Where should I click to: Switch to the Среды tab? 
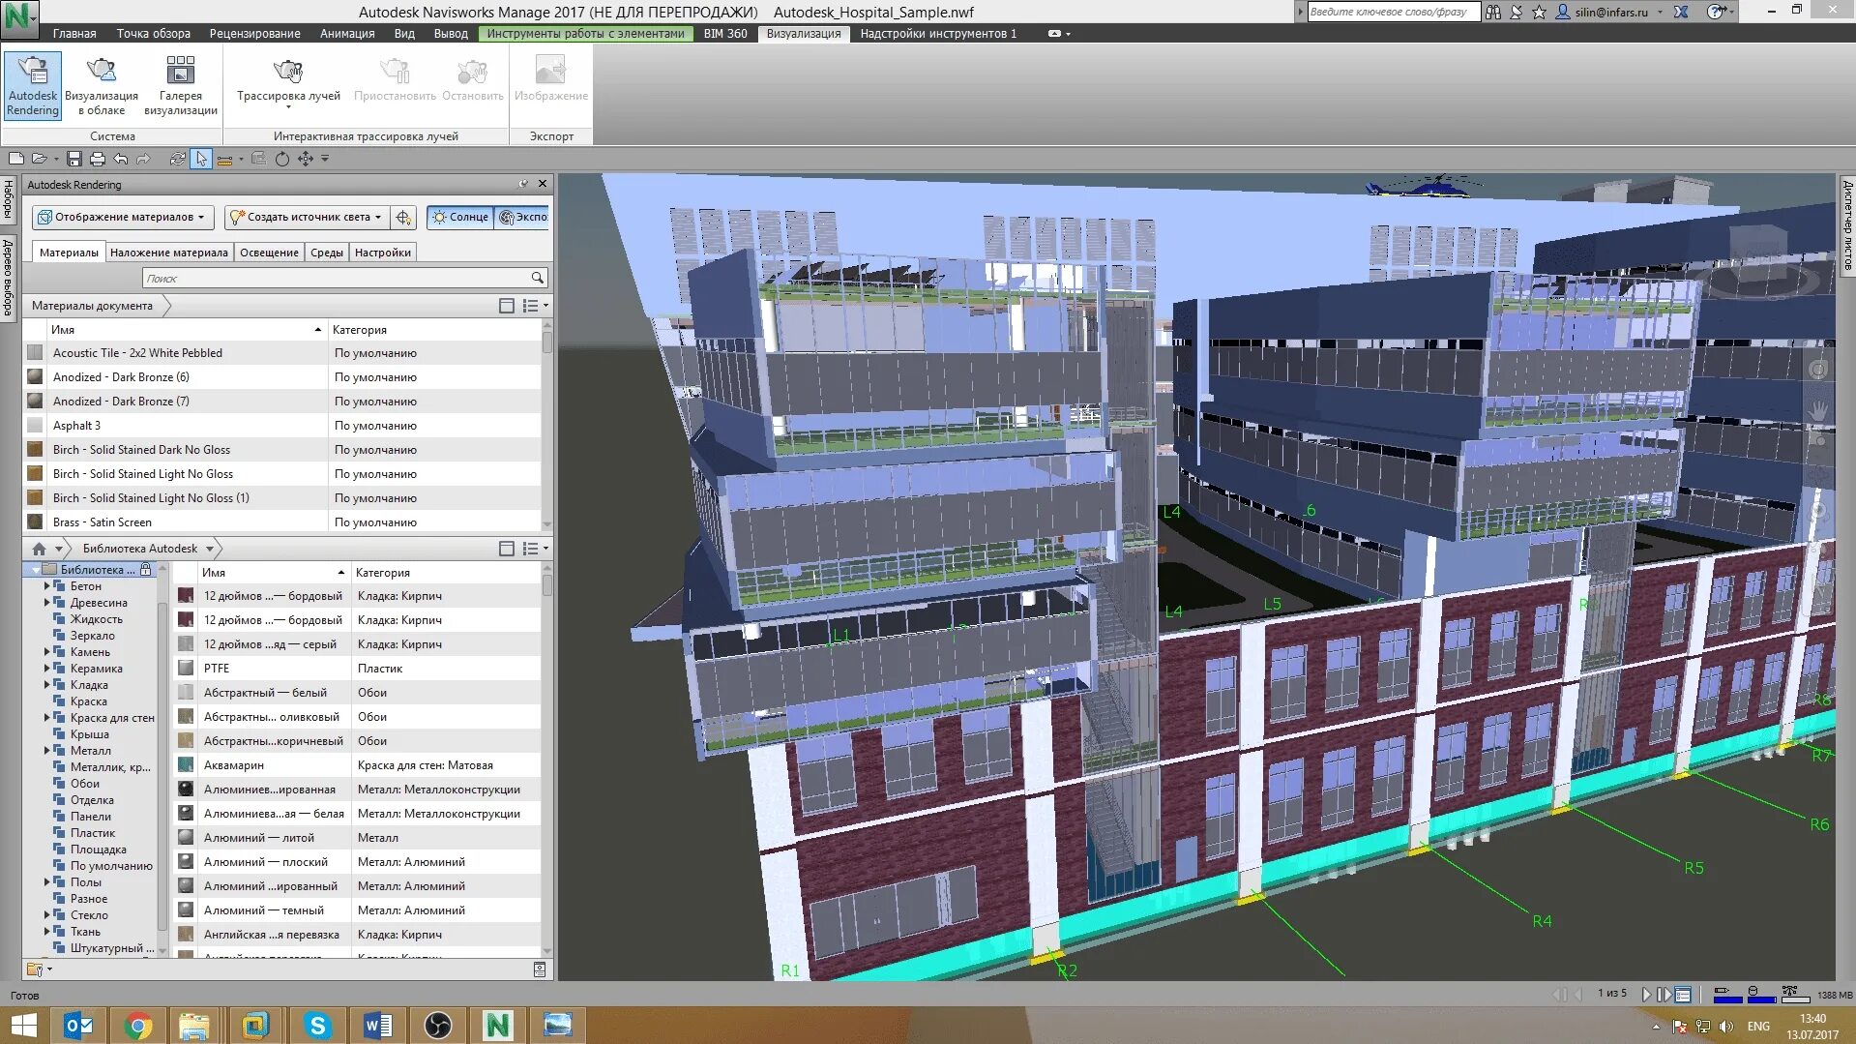point(327,253)
